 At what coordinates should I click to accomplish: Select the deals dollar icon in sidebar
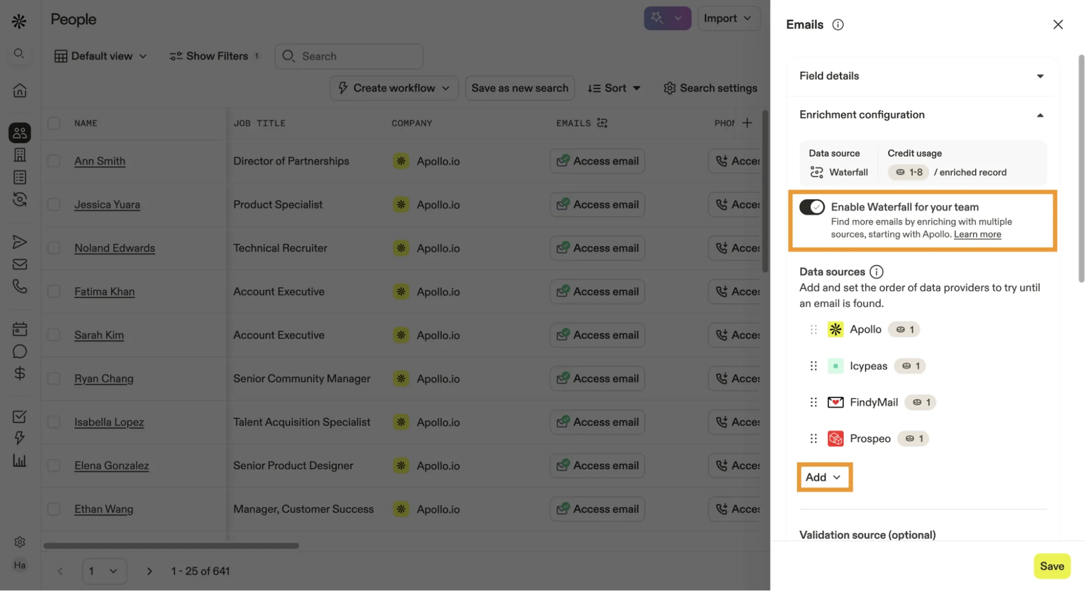click(19, 373)
